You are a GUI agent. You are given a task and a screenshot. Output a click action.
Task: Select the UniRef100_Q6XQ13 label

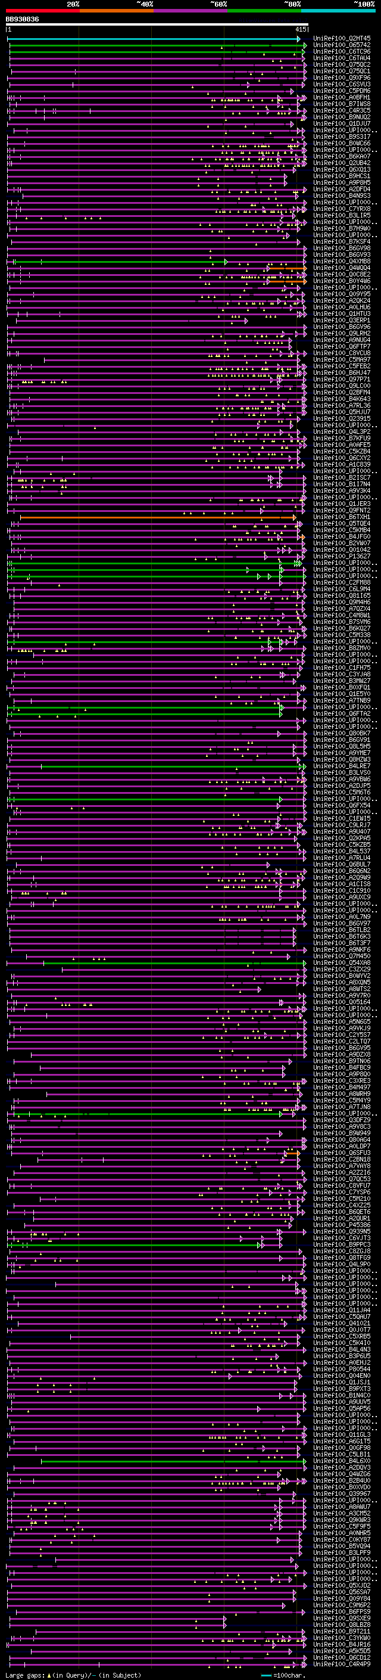341,170
